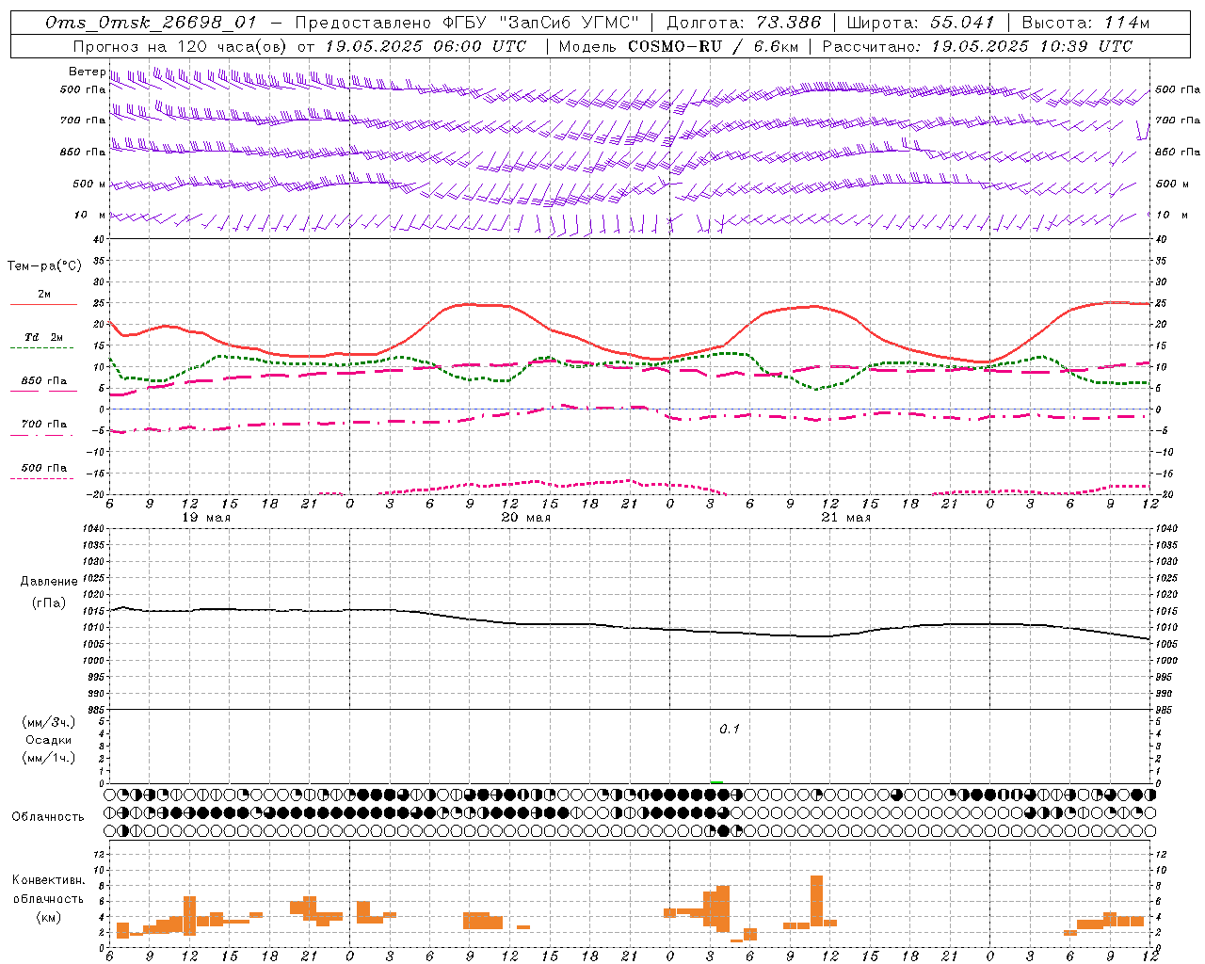
Task: Click the Облачность cloud cover label
Action: point(48,816)
